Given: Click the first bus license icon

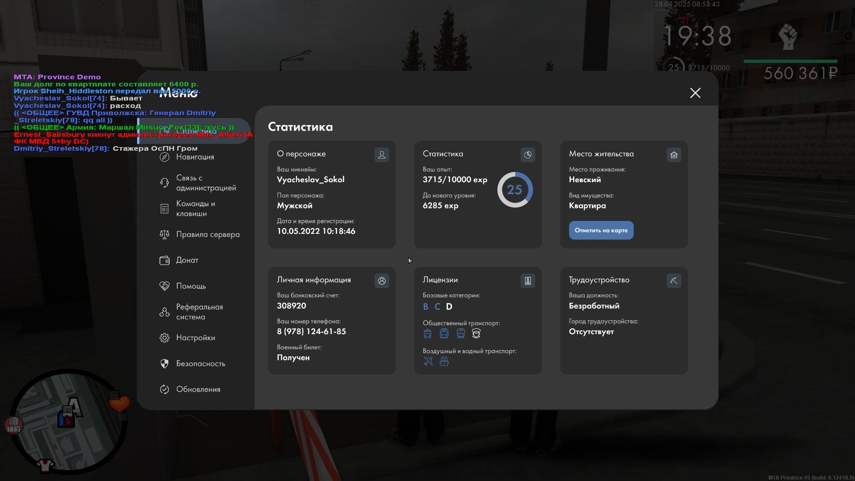Looking at the screenshot, I should coord(427,334).
